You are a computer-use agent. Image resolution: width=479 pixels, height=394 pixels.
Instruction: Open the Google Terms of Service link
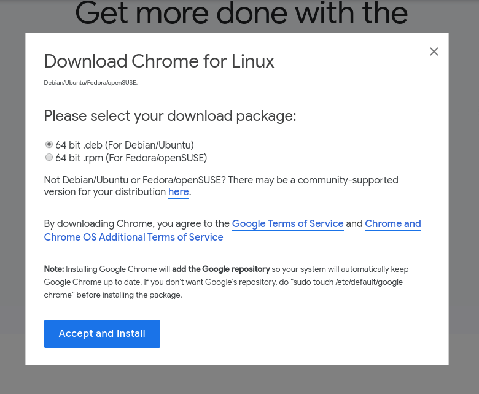click(287, 224)
